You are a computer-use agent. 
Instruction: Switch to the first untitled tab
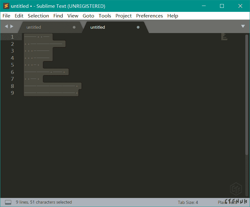pos(34,27)
